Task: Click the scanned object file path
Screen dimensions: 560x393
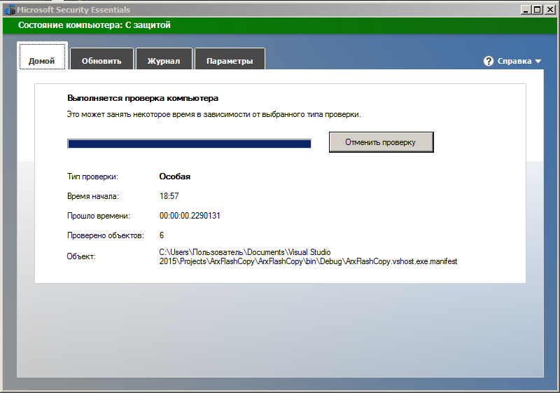Action: (x=308, y=256)
